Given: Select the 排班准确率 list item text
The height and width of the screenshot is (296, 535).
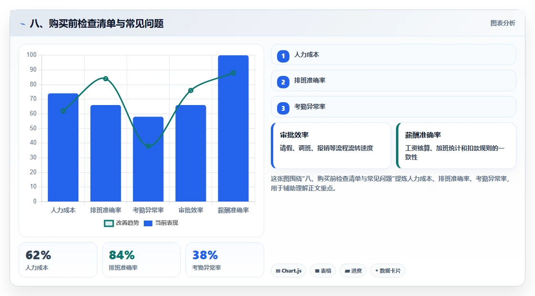Looking at the screenshot, I should point(310,81).
